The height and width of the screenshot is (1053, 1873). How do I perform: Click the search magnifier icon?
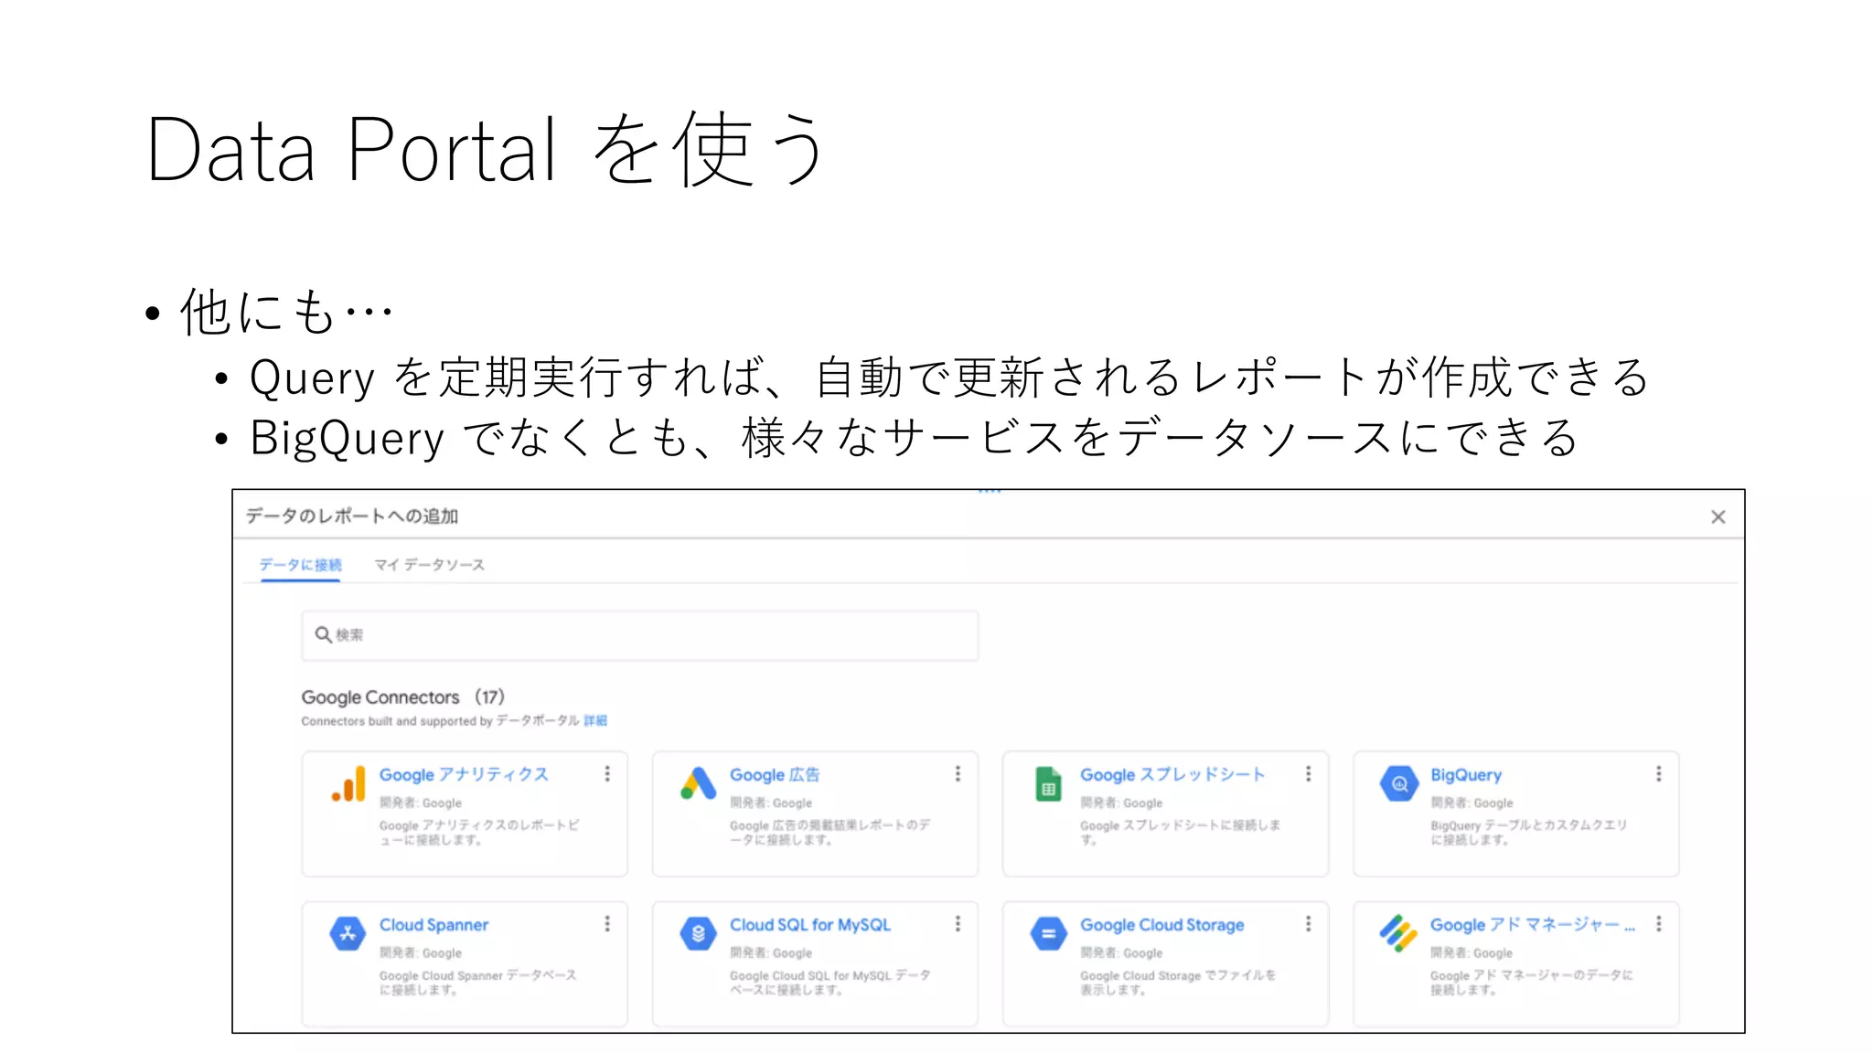click(323, 634)
